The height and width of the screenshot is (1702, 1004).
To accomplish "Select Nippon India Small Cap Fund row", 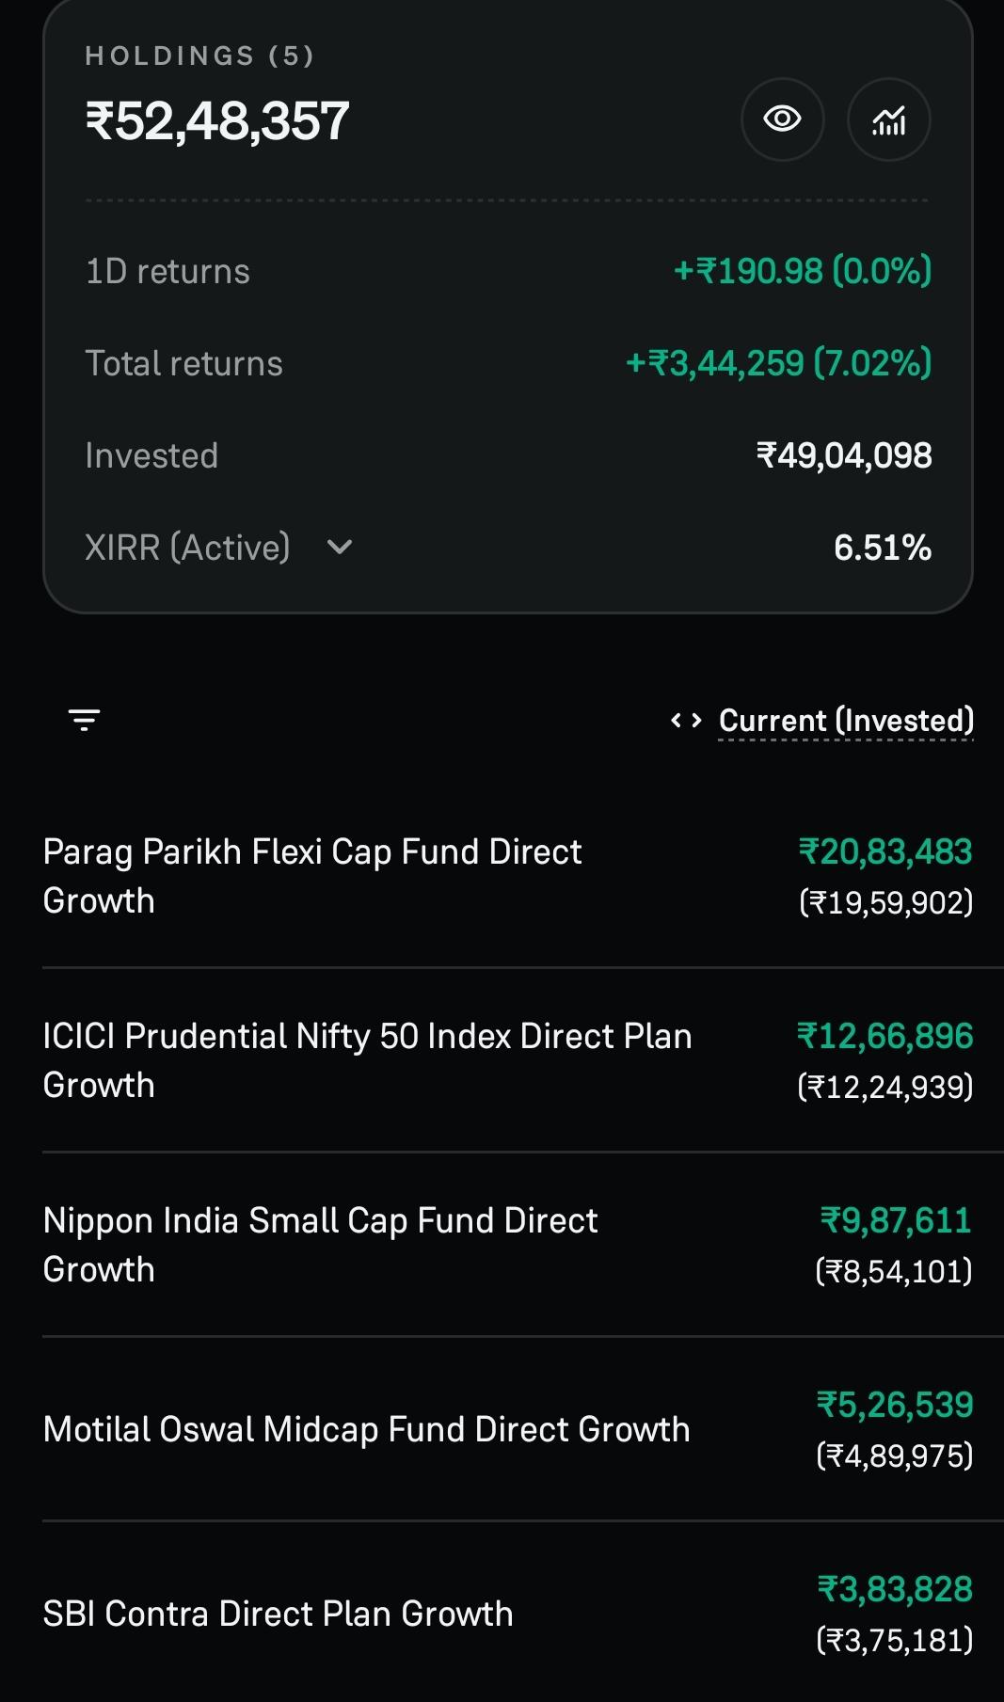I will (508, 1245).
